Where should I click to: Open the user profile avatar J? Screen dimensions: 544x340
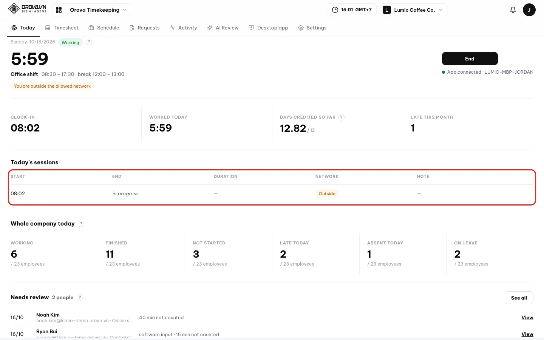coord(529,10)
